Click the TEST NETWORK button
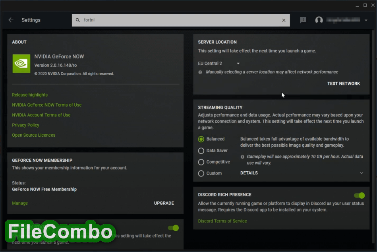This screenshot has width=377, height=252. [344, 84]
